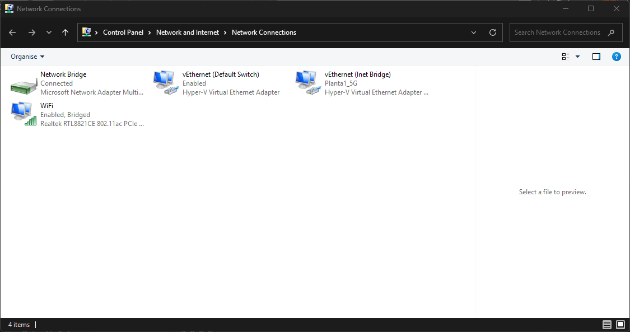Click the Forward navigation arrow
The image size is (630, 332).
click(x=32, y=32)
